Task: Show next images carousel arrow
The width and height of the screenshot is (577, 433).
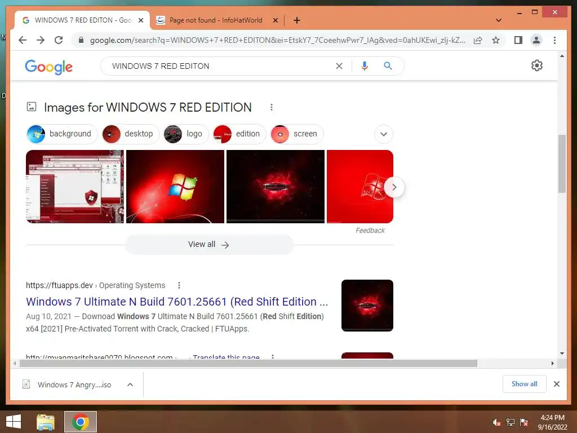Action: pyautogui.click(x=394, y=187)
